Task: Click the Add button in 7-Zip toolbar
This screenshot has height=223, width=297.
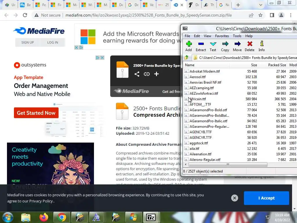Action: [x=189, y=46]
